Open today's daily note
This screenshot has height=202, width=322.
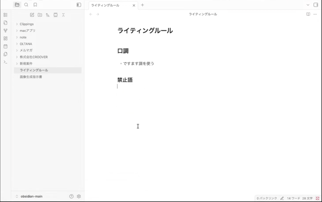click(x=5, y=46)
